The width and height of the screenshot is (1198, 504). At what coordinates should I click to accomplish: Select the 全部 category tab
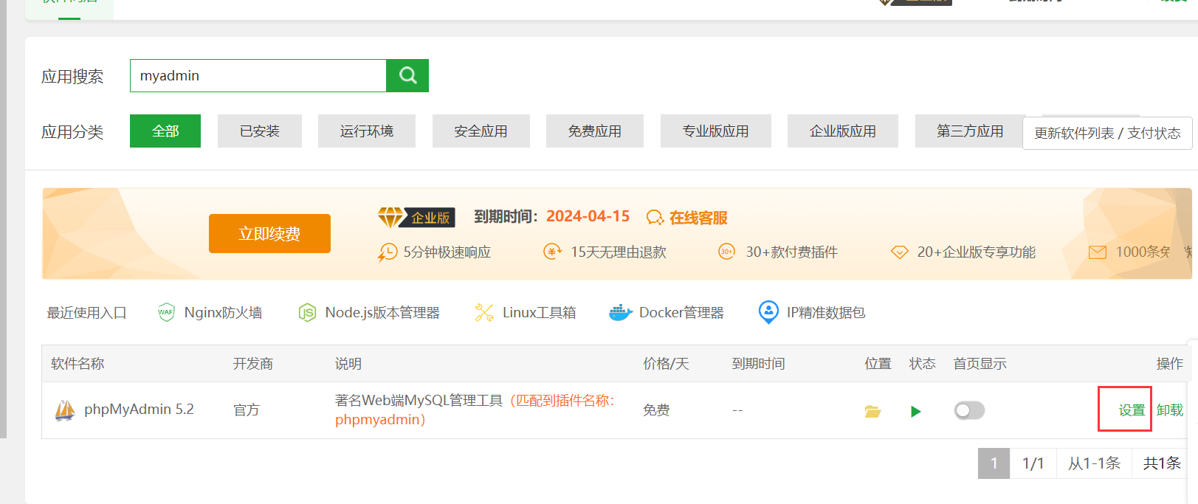pyautogui.click(x=165, y=131)
